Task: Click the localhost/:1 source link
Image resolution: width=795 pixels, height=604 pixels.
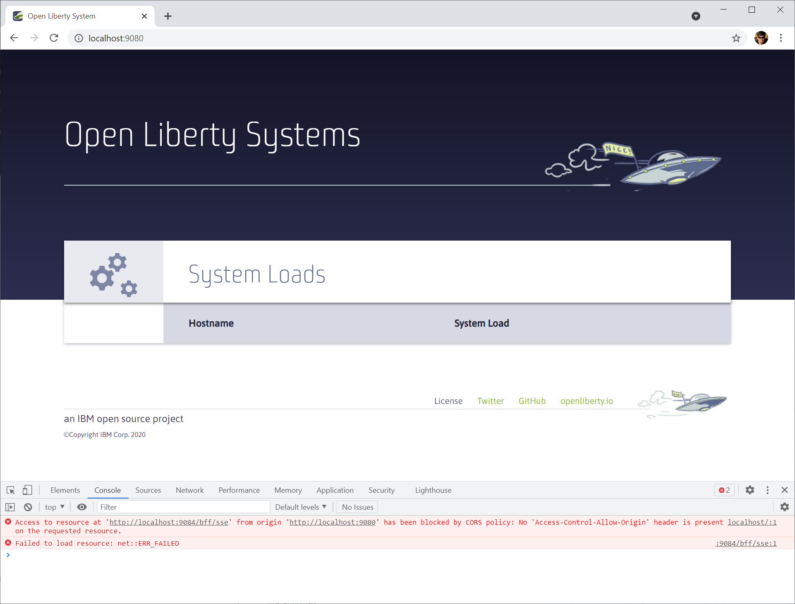Action: coord(752,523)
